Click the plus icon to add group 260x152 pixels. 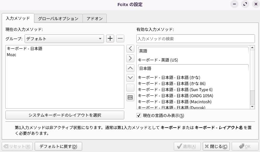point(110,39)
